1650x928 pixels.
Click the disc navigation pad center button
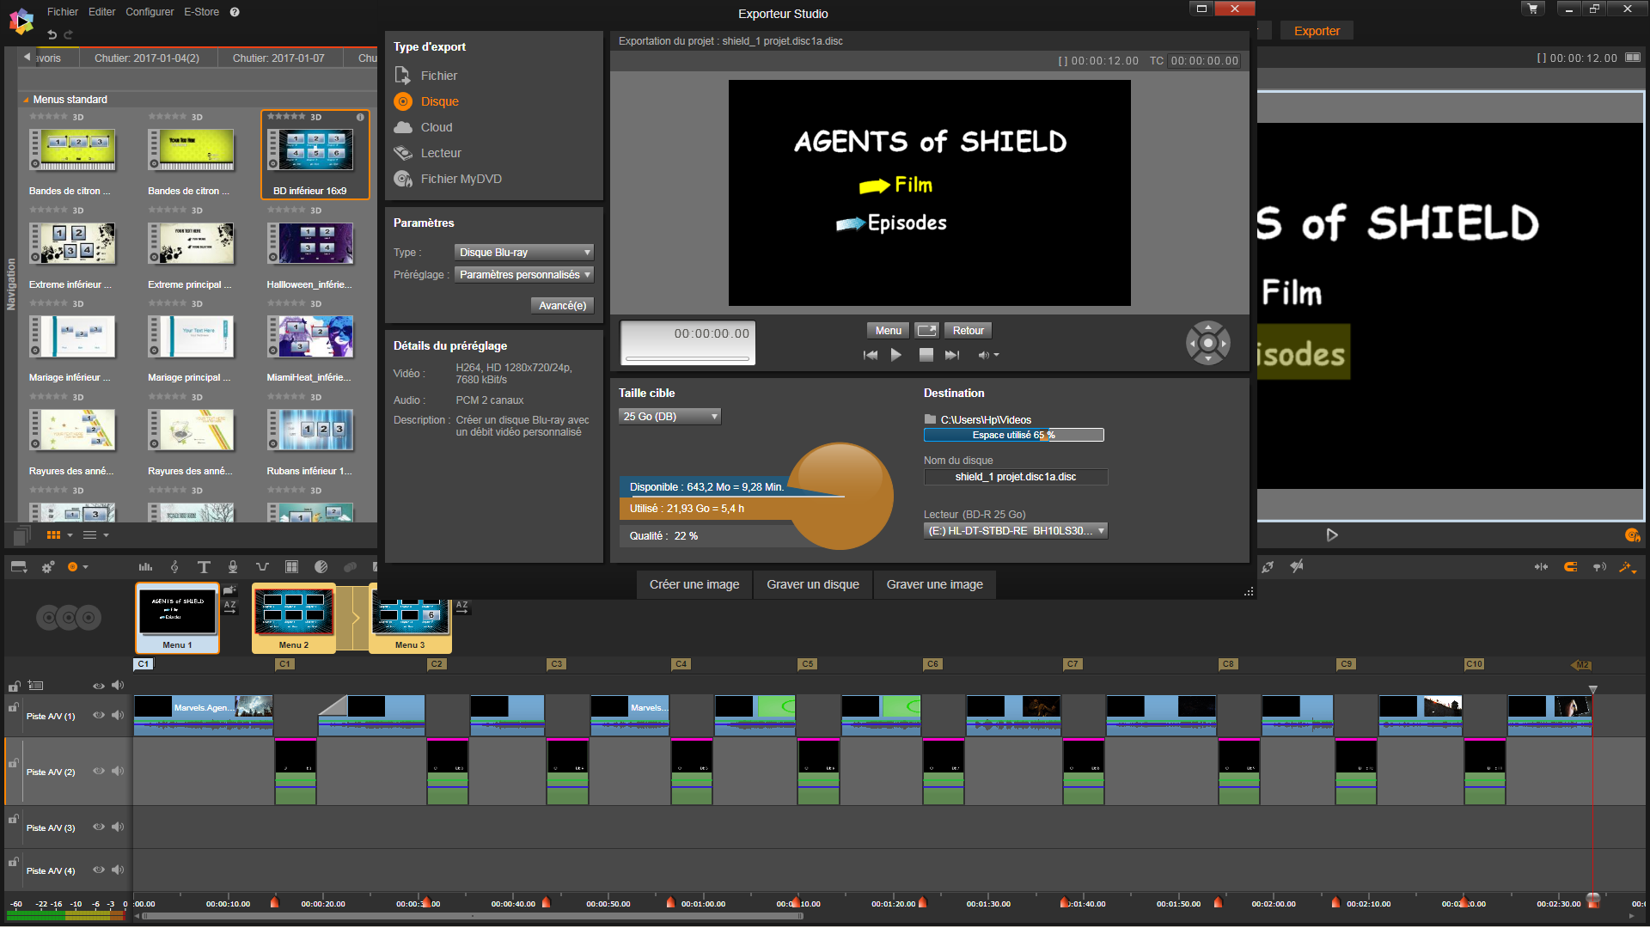[x=1208, y=343]
